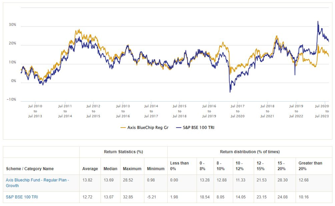Select BSE 100 less-than-0% value 1.98
The width and height of the screenshot is (335, 206).
[174, 197]
